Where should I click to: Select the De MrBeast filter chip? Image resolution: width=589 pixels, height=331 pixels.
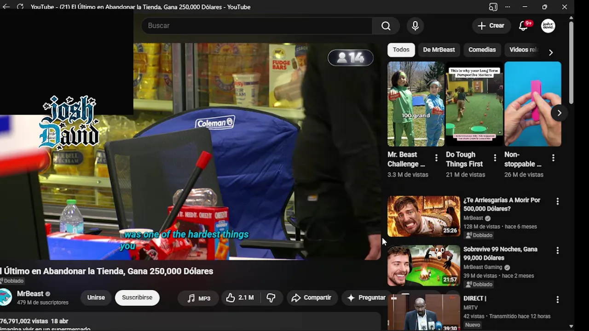click(x=439, y=50)
